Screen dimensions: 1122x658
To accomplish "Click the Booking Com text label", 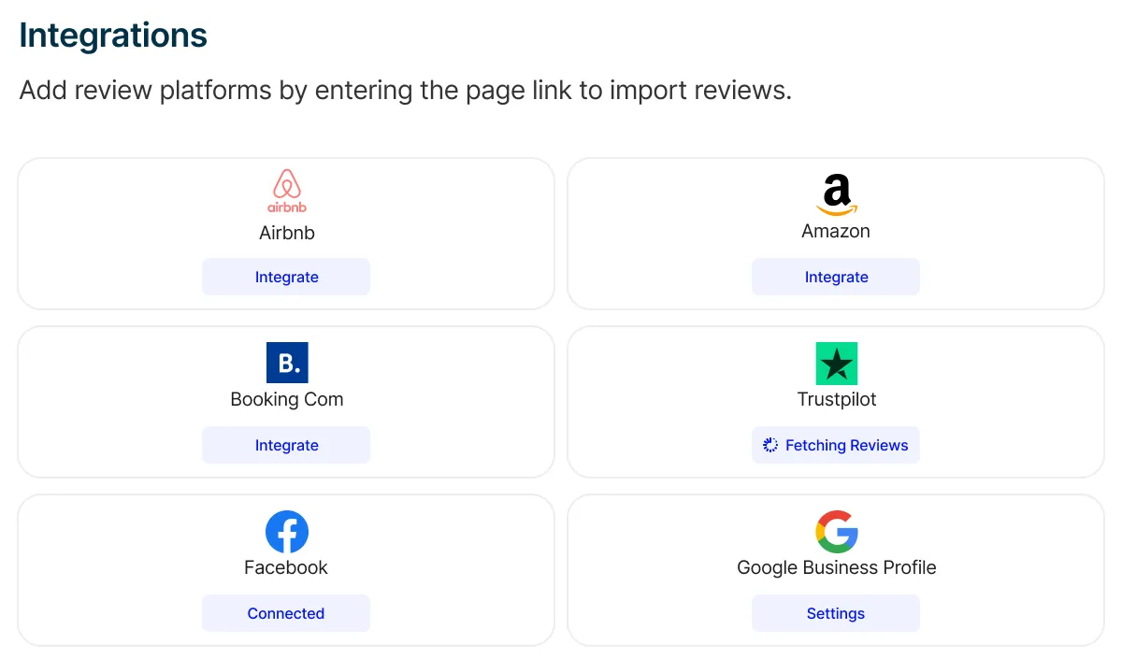I will [x=287, y=399].
